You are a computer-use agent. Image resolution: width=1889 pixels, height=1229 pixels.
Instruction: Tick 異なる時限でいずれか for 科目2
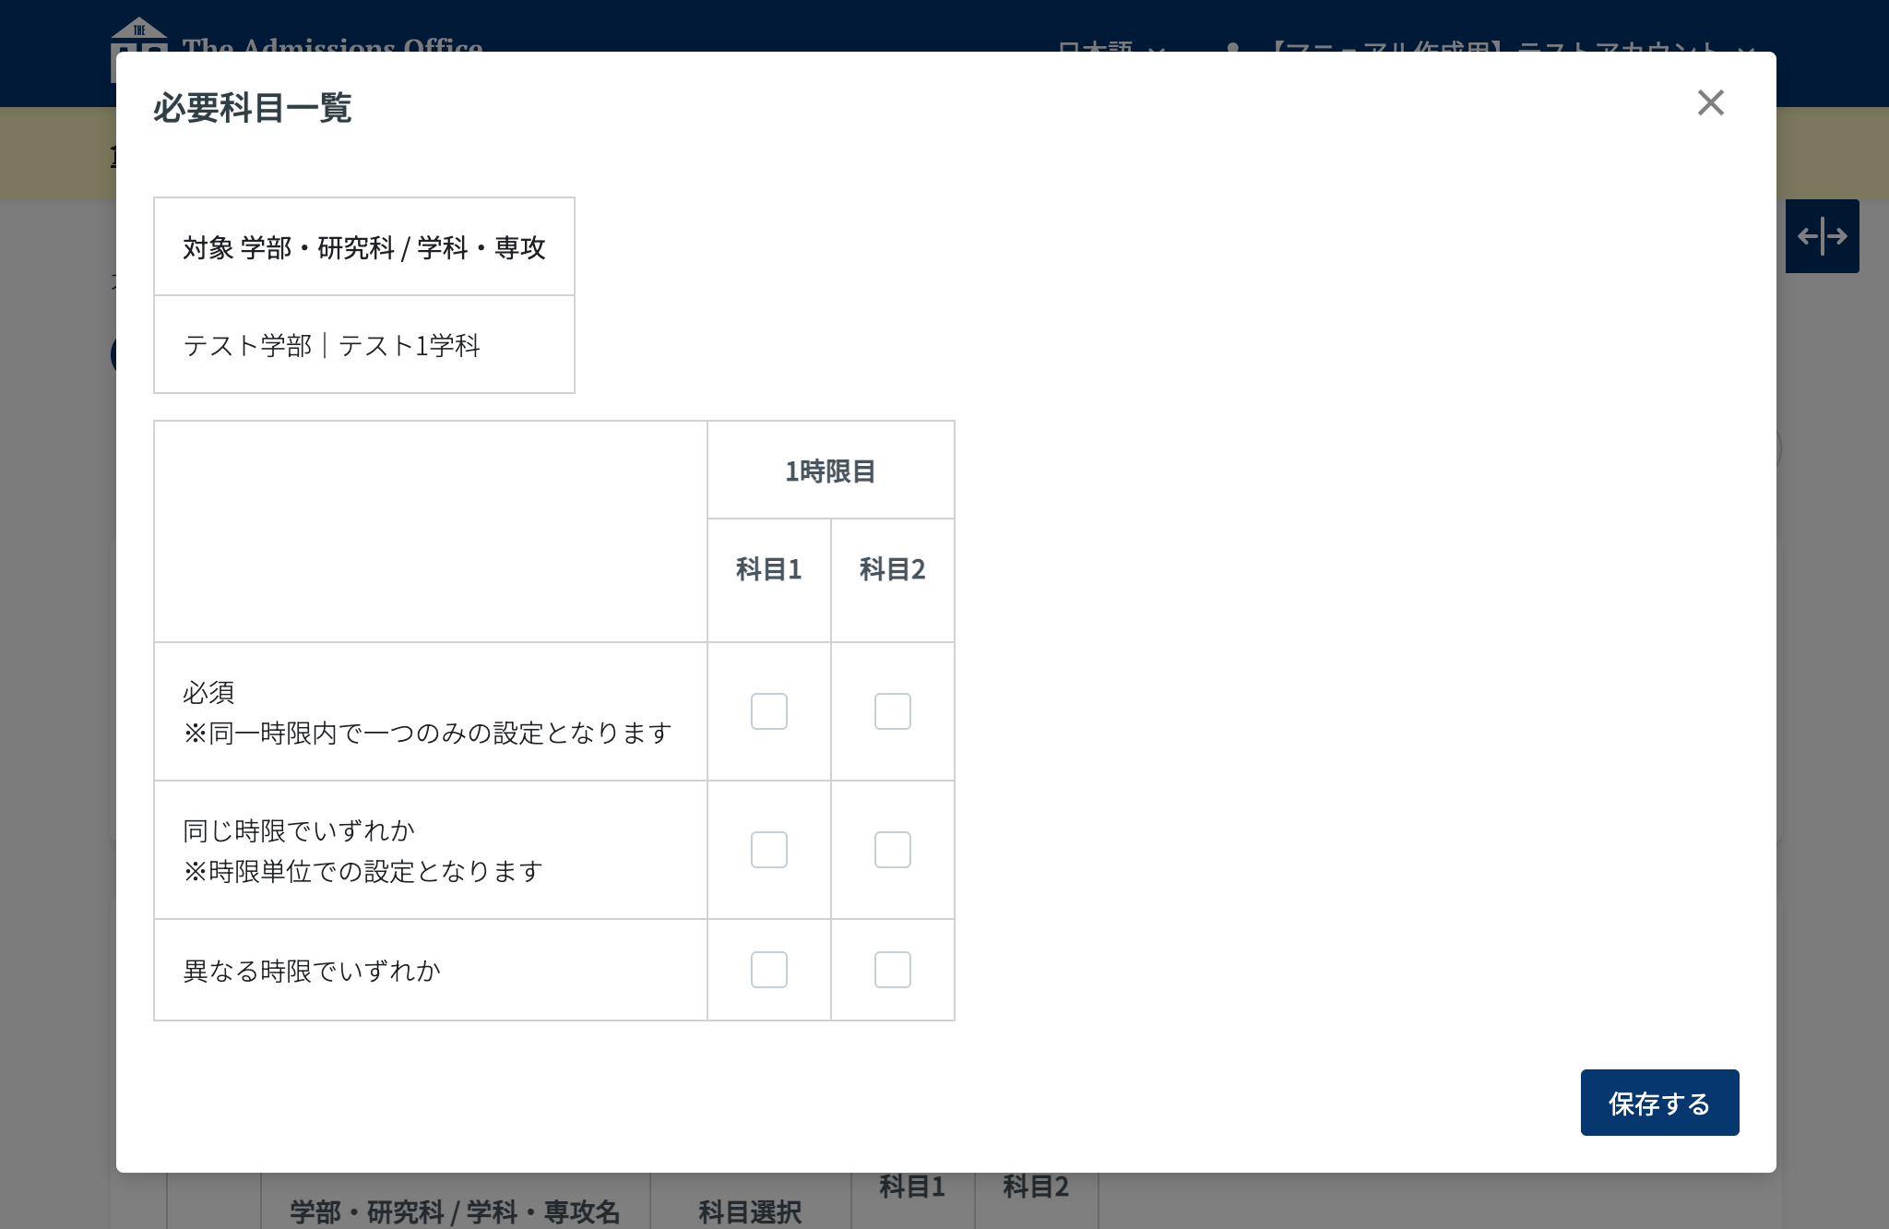[892, 970]
